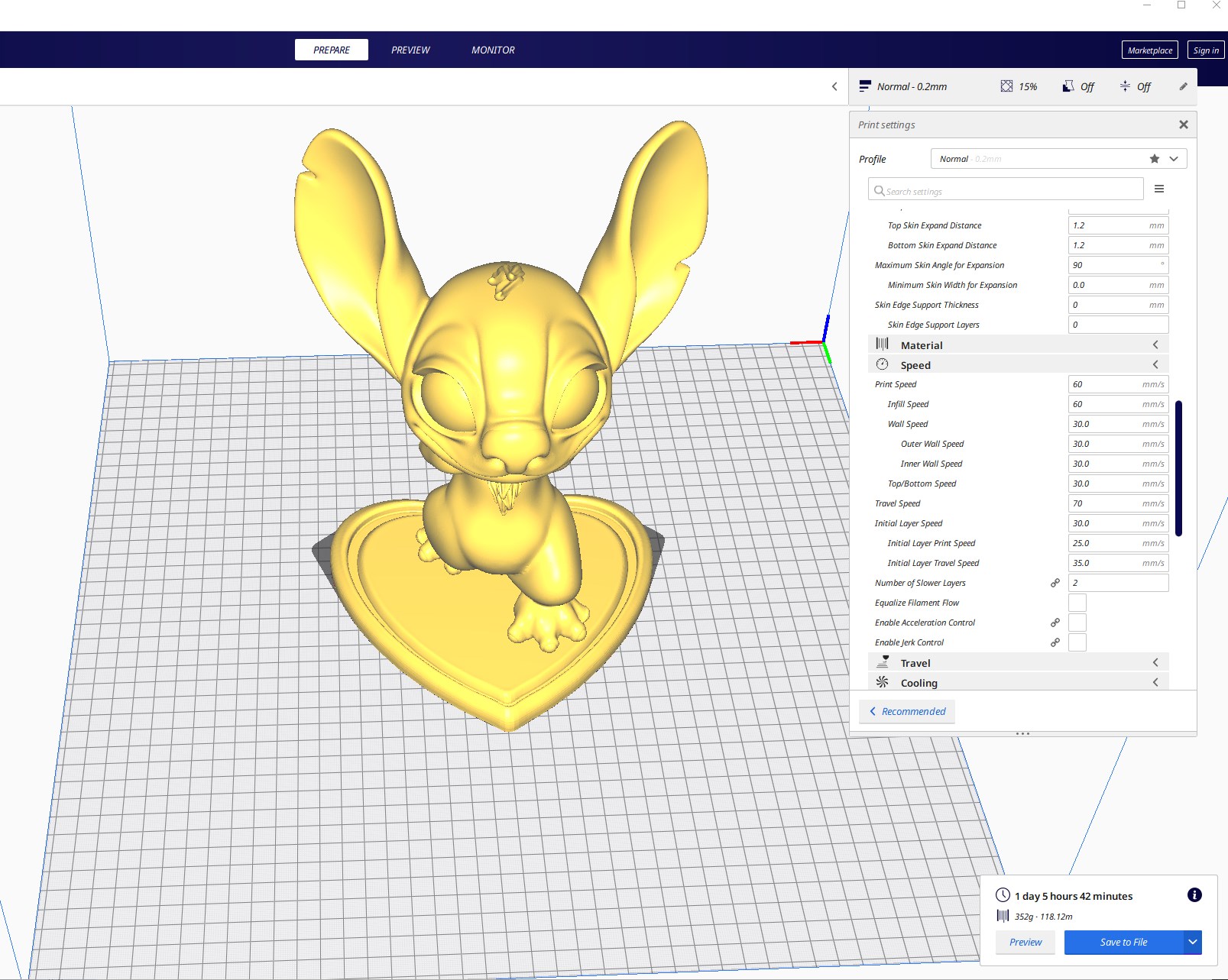Image resolution: width=1228 pixels, height=980 pixels.
Task: Click the Infill Speed value field
Action: [x=1118, y=404]
